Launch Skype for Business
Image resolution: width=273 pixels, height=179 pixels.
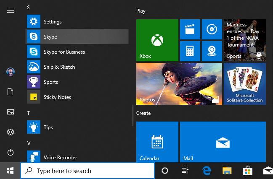(77, 52)
